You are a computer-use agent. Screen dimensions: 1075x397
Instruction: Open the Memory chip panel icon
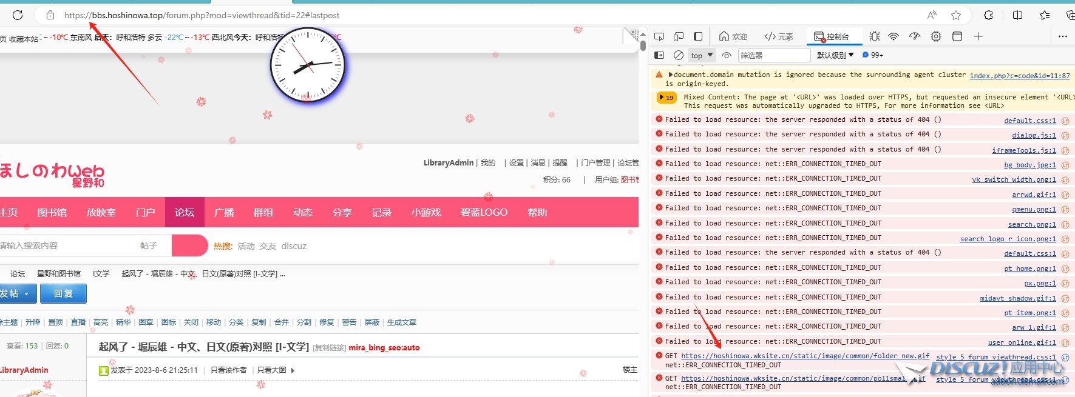[x=936, y=36]
